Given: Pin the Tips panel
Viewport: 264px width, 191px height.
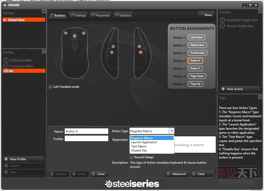Looking at the screenshot, I should click(260, 97).
